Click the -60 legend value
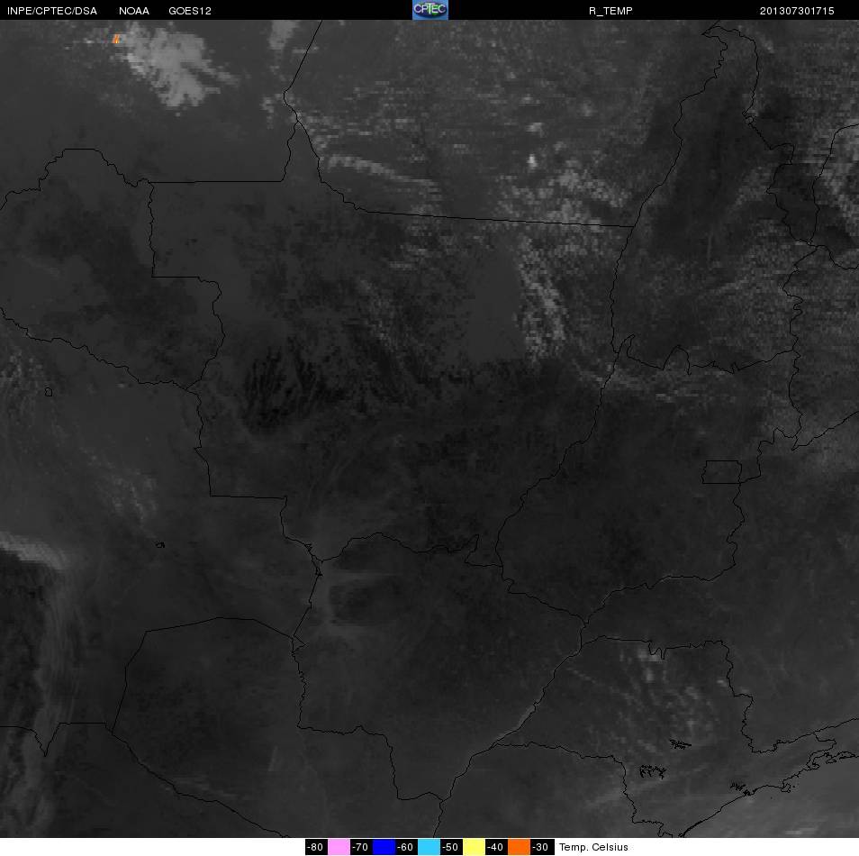859x856 pixels. [x=406, y=847]
